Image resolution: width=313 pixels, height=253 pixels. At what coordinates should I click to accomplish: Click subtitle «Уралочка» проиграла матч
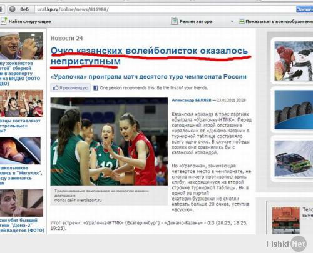148,77
